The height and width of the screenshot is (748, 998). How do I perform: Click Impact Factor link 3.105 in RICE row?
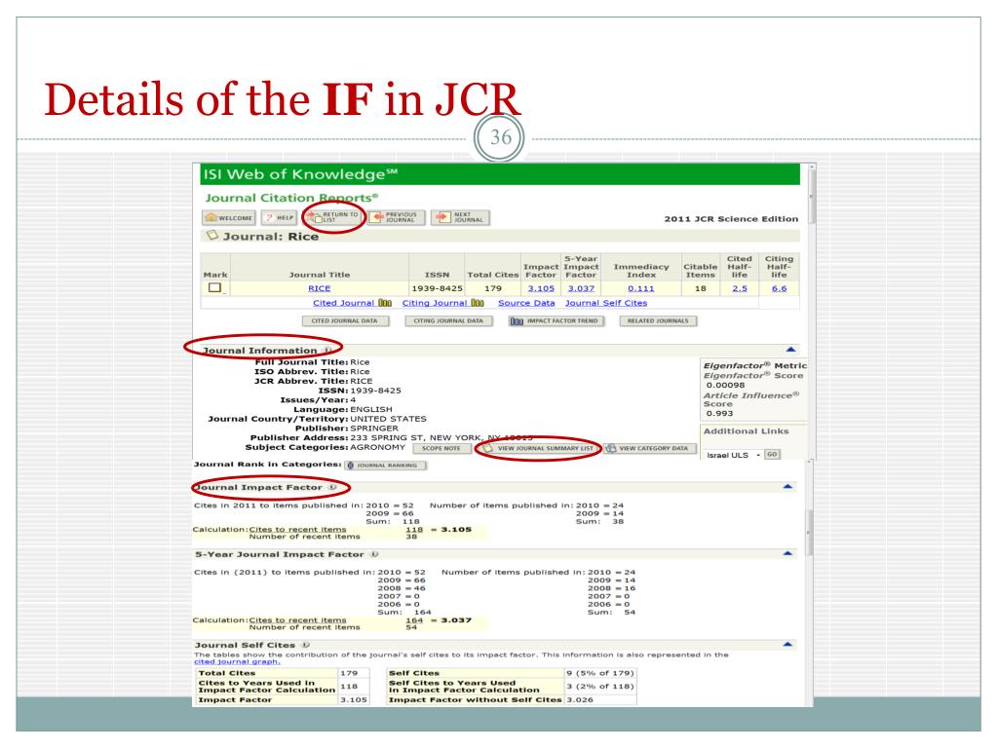pyautogui.click(x=541, y=288)
